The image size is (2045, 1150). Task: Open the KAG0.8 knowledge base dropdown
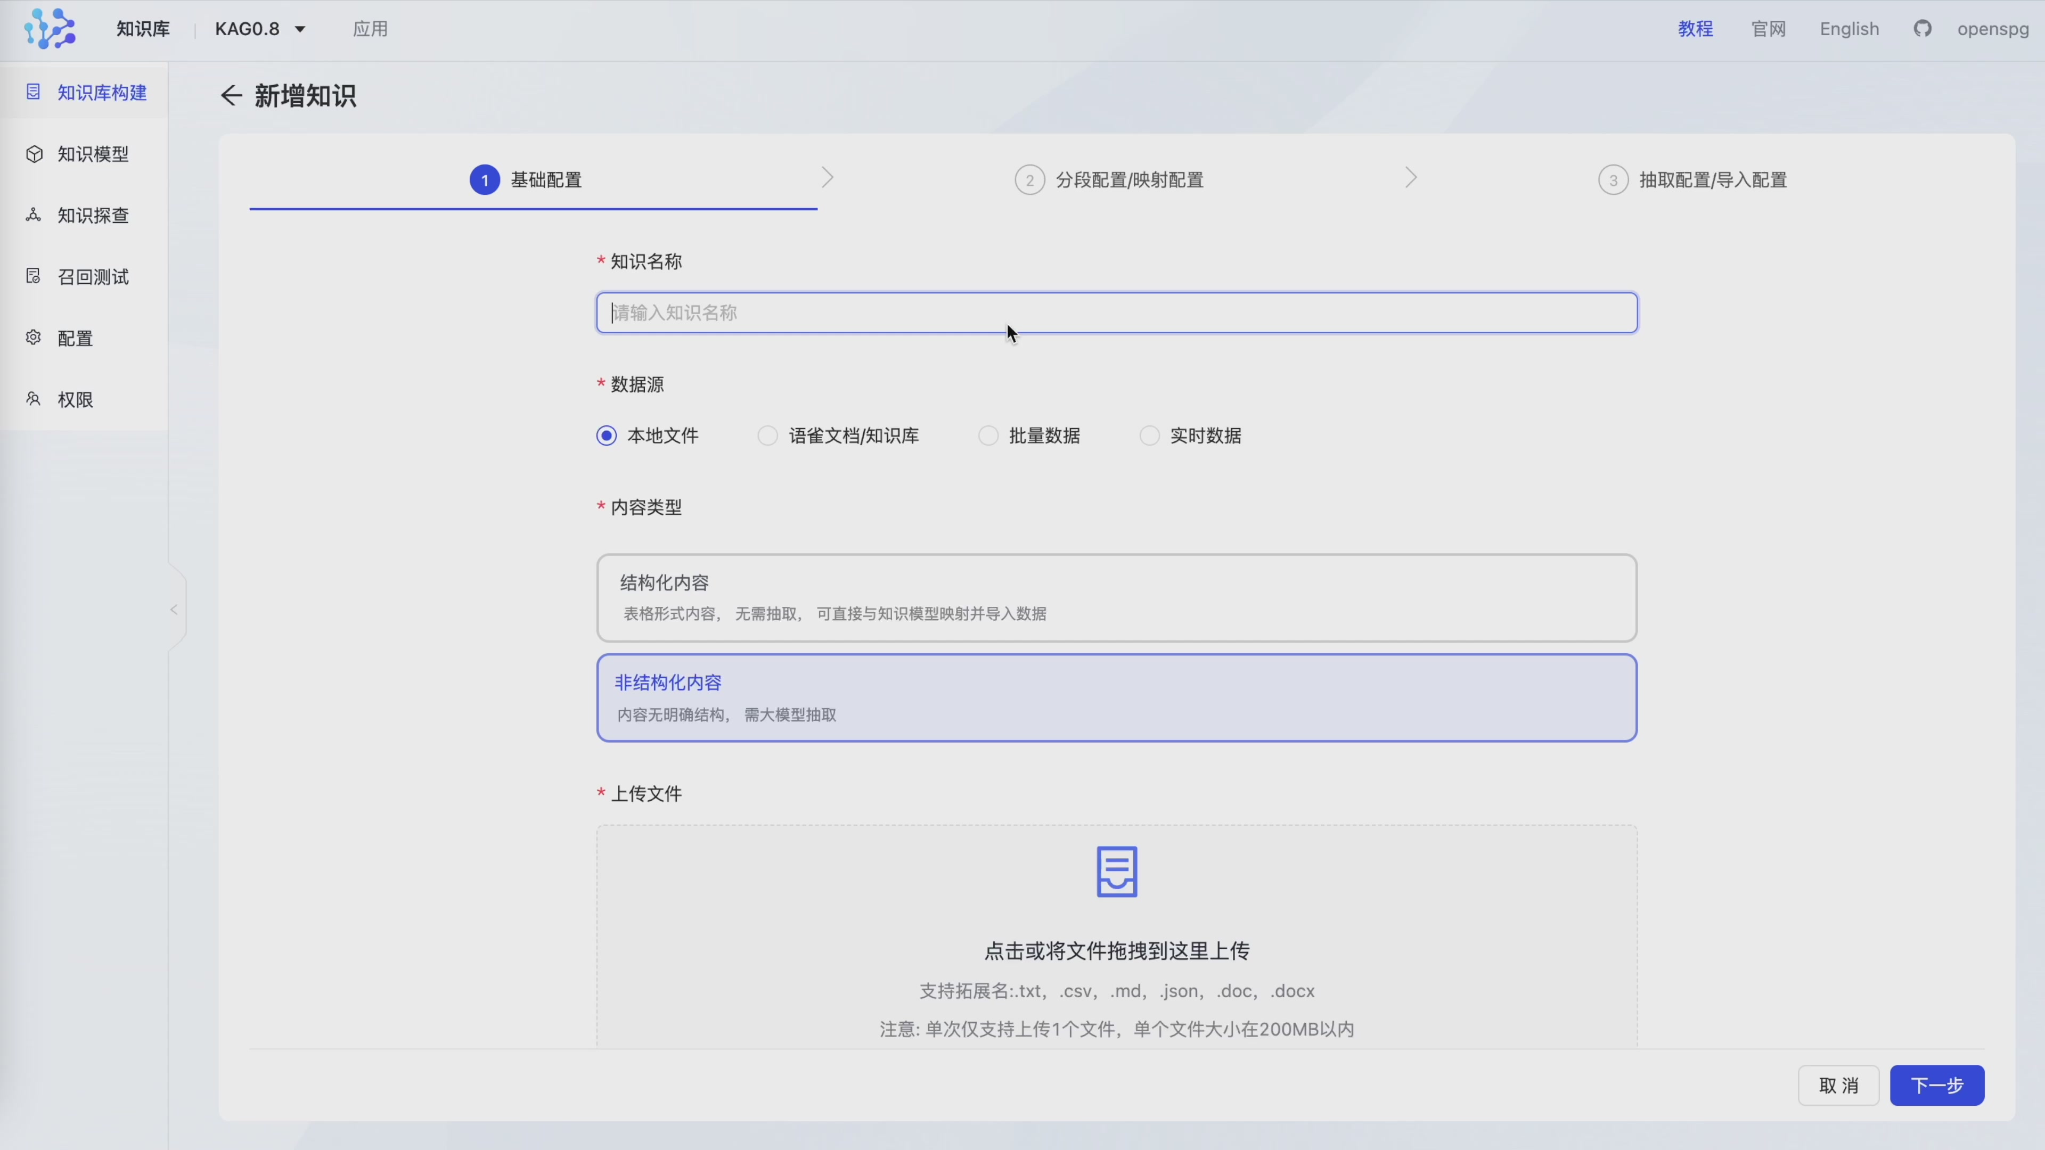coord(260,29)
